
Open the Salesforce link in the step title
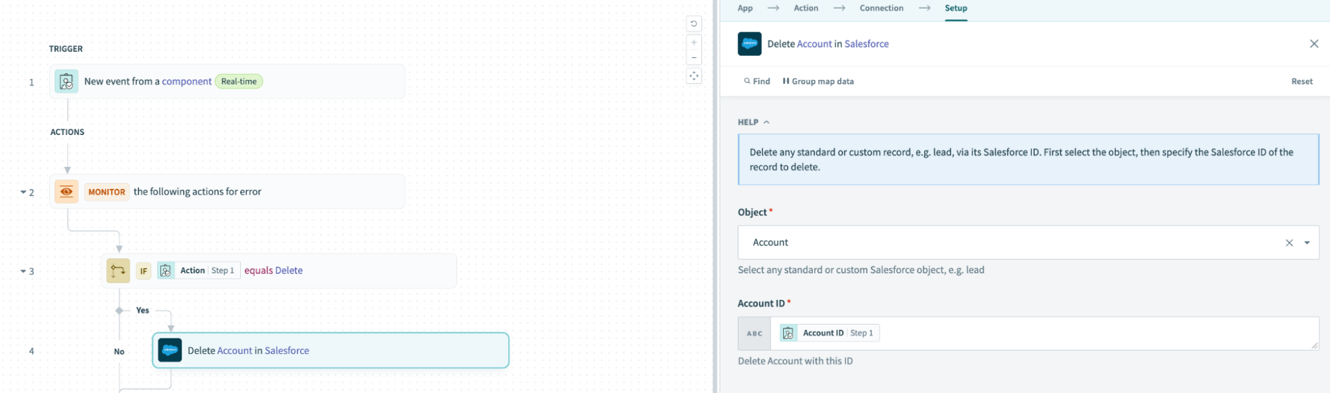pyautogui.click(x=866, y=43)
